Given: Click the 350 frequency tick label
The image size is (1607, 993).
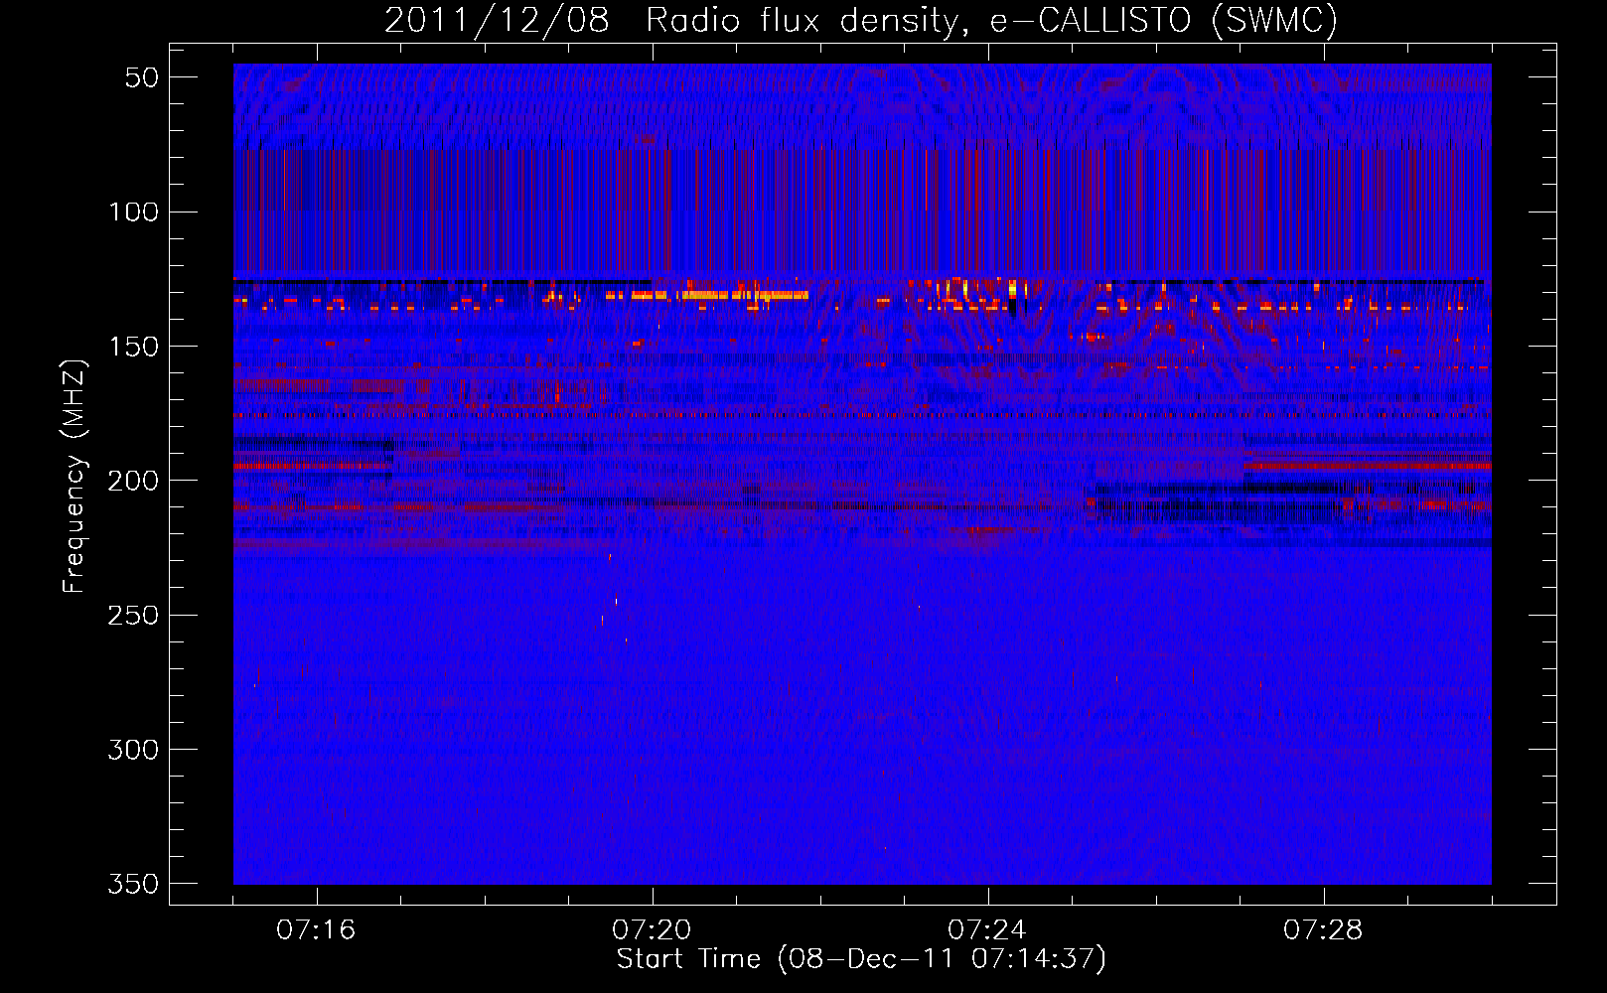Looking at the screenshot, I should click(133, 883).
